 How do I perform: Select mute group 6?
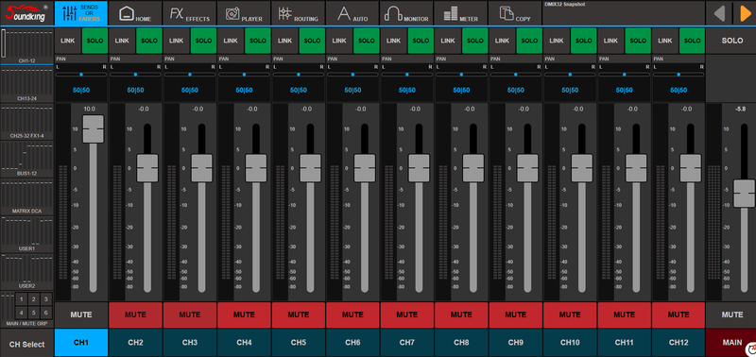45,313
